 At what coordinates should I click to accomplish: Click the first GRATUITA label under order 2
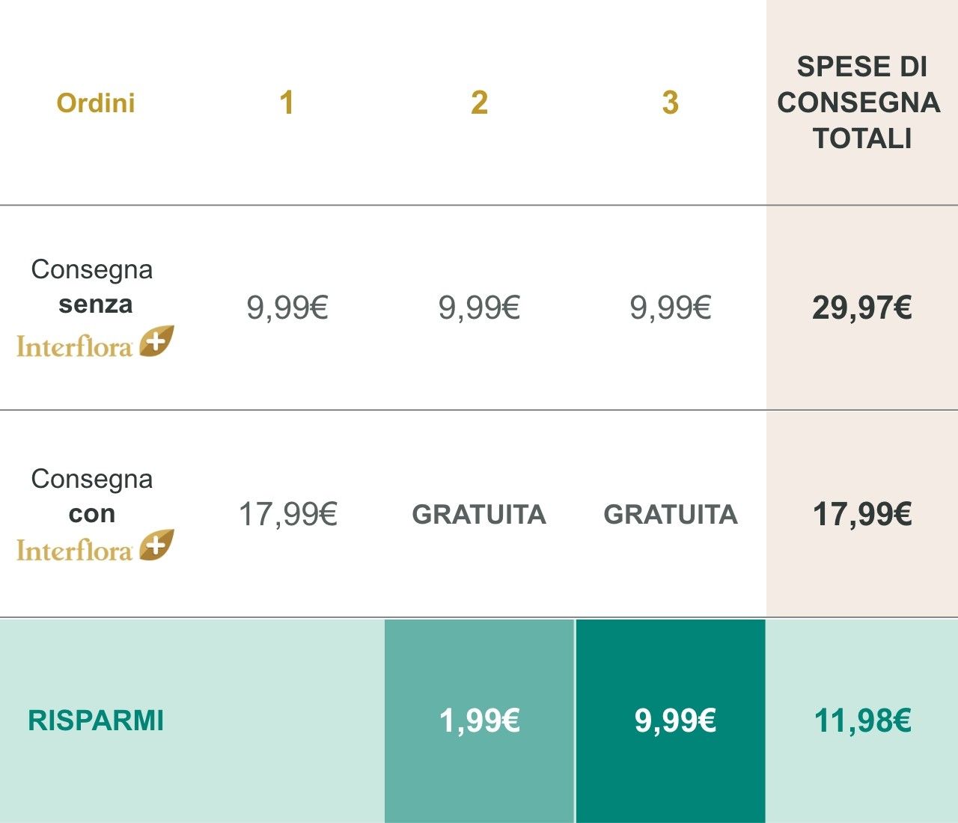[479, 514]
